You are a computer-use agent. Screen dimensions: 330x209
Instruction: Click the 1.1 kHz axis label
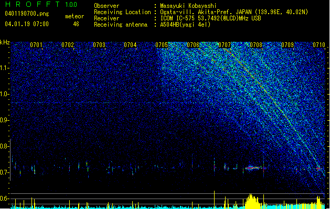[5, 68]
